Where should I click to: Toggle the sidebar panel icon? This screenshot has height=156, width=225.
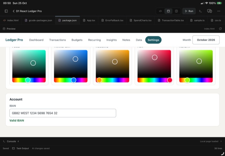6,11
